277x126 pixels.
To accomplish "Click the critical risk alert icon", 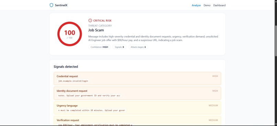I will point(90,21).
